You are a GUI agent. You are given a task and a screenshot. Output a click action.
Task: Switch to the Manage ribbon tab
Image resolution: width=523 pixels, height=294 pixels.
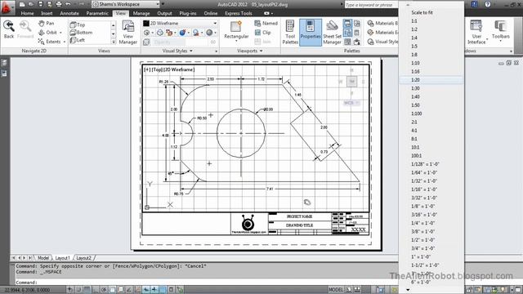tap(141, 13)
